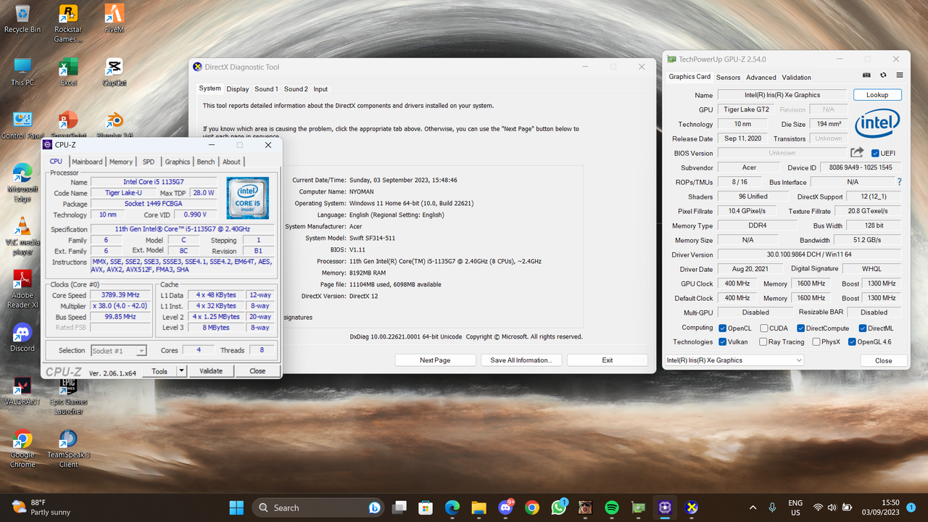
Task: Open Microsoft Store from the taskbar
Action: (426, 507)
